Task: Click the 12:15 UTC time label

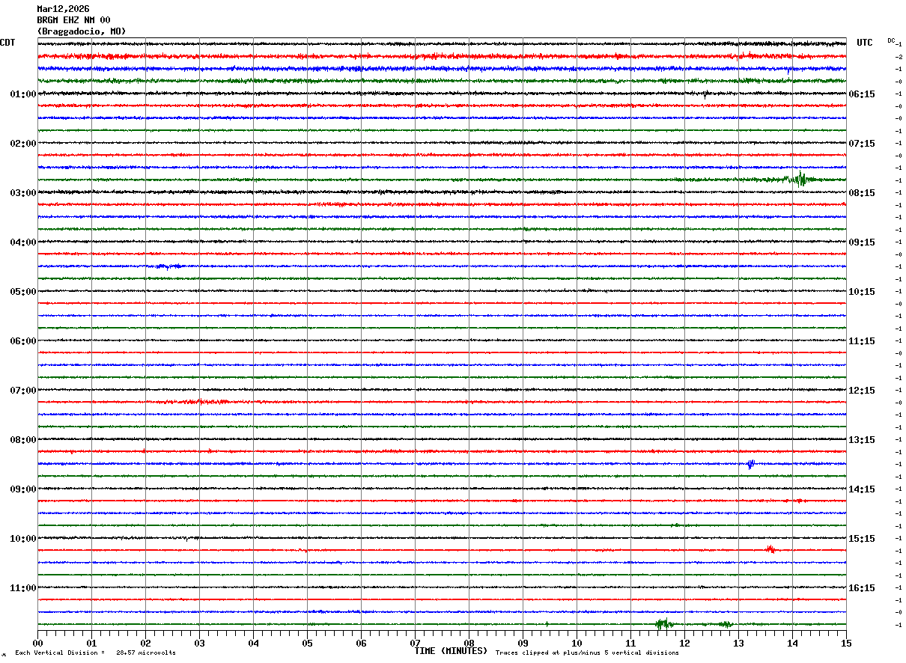Action: [x=862, y=391]
